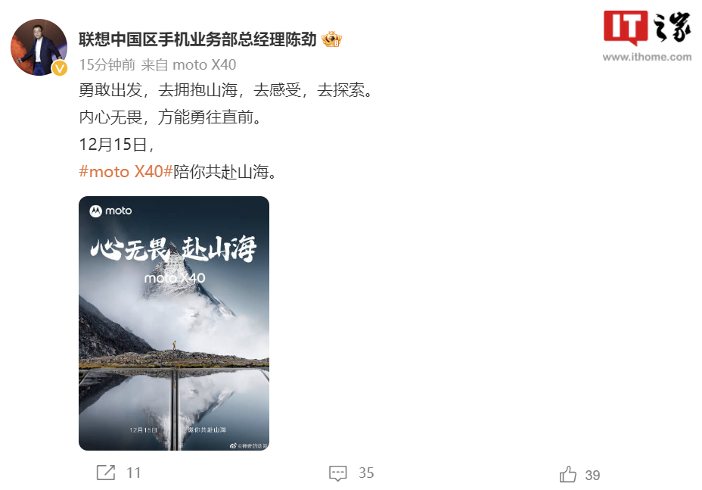Click the repost share icon
This screenshot has height=490, width=702.
[106, 473]
